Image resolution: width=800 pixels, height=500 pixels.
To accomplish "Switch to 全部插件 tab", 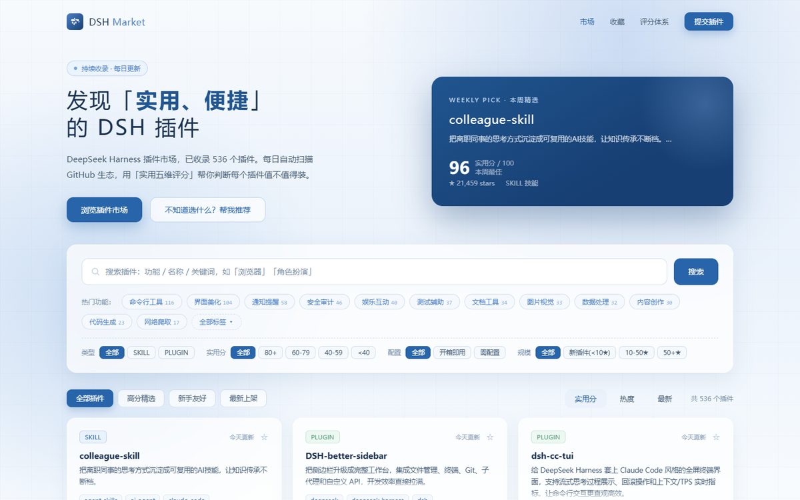I will [90, 399].
